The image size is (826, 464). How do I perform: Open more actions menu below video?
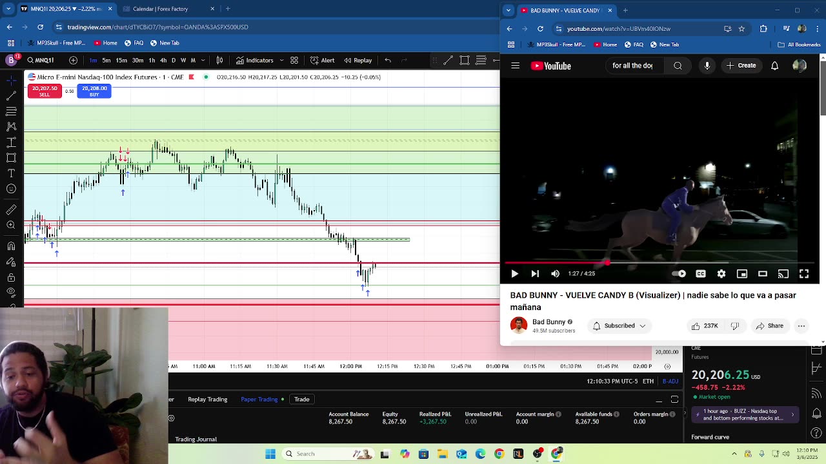pyautogui.click(x=801, y=326)
